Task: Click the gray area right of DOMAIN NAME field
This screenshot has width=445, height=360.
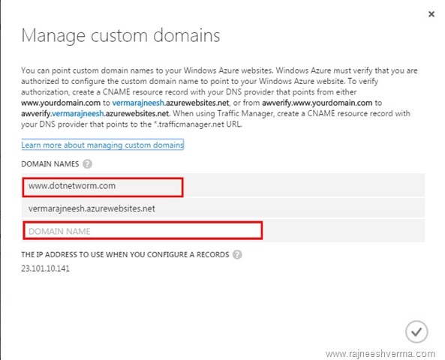Action: pyautogui.click(x=344, y=231)
